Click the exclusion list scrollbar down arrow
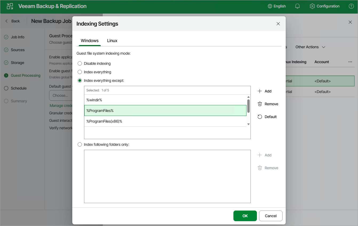Image resolution: width=358 pixels, height=226 pixels. [x=248, y=124]
